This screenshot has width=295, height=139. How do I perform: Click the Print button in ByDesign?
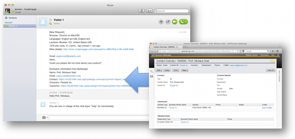(x=176, y=70)
